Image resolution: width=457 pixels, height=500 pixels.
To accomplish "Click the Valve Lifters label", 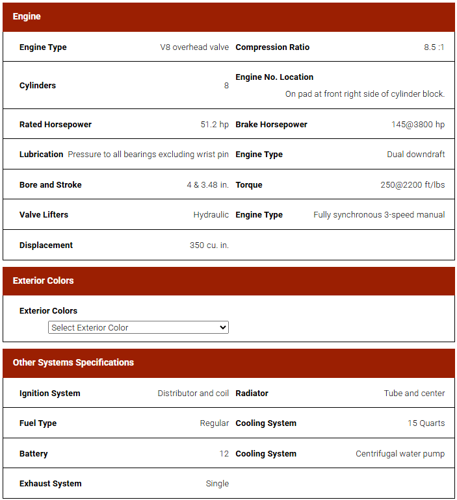I will pyautogui.click(x=44, y=215).
